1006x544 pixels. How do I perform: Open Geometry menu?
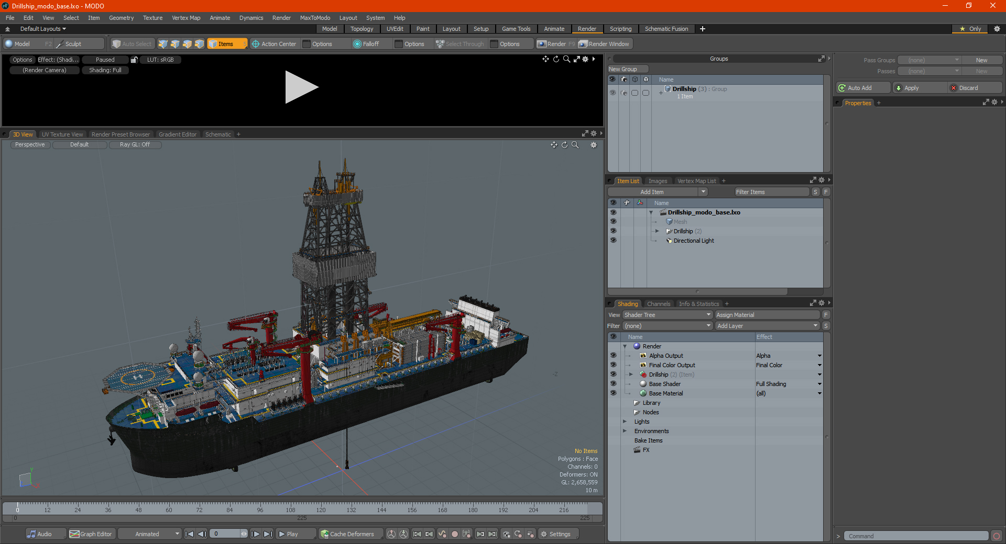(x=122, y=18)
